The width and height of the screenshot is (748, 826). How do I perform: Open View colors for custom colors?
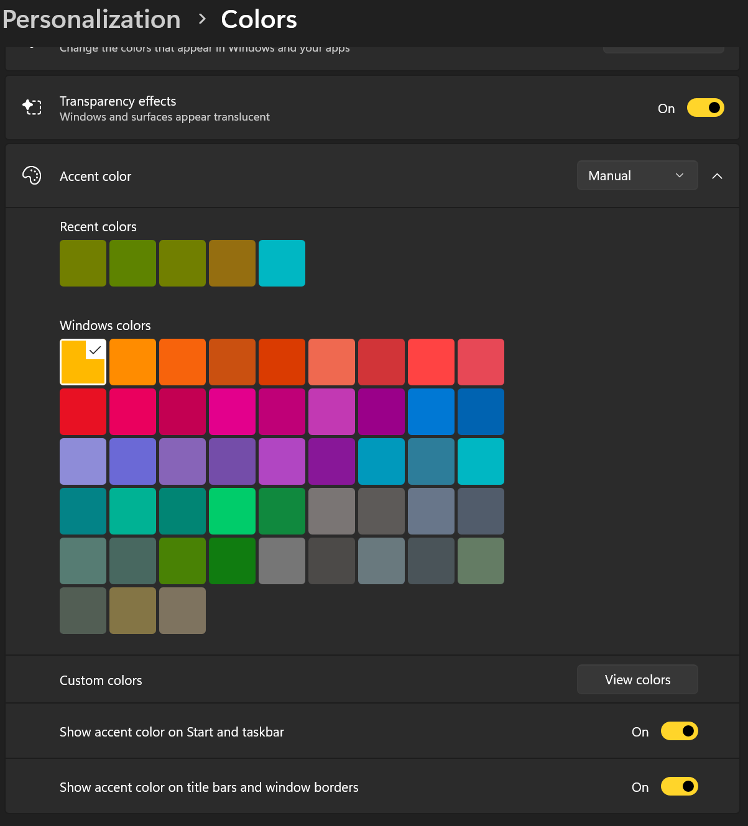pyautogui.click(x=637, y=679)
